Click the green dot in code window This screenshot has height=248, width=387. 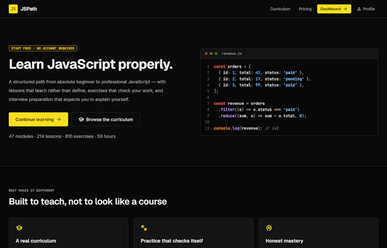click(216, 54)
